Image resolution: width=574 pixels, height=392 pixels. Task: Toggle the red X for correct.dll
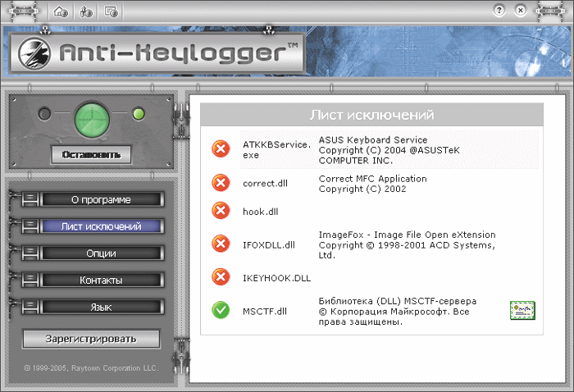pos(221,183)
